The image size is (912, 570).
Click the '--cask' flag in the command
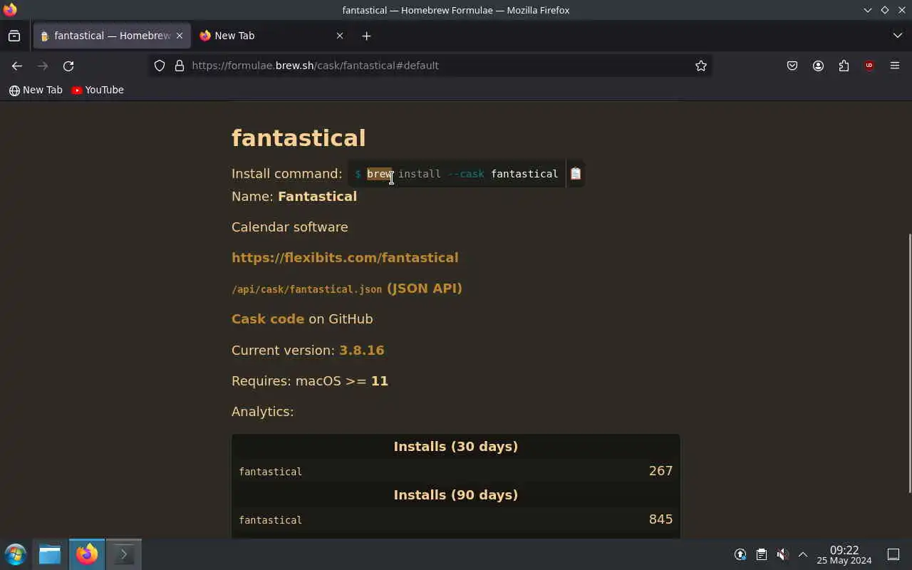466,174
